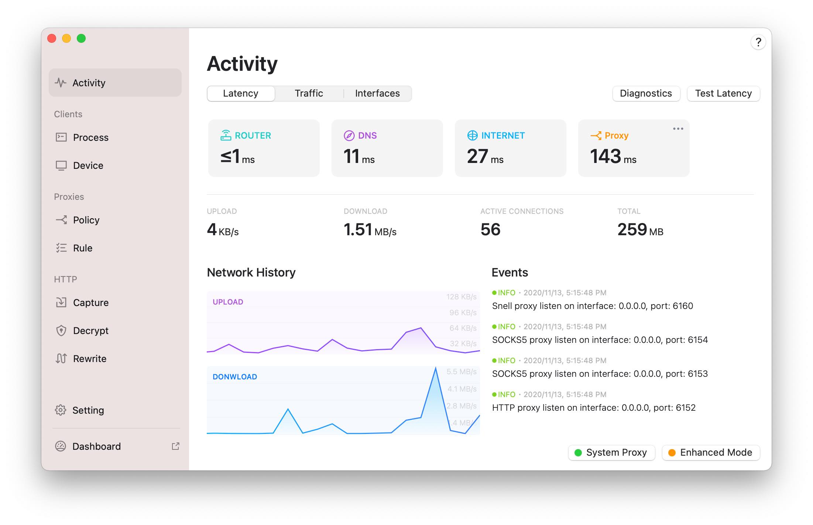Image resolution: width=813 pixels, height=525 pixels.
Task: Switch to the Interfaces tab
Action: click(x=377, y=94)
